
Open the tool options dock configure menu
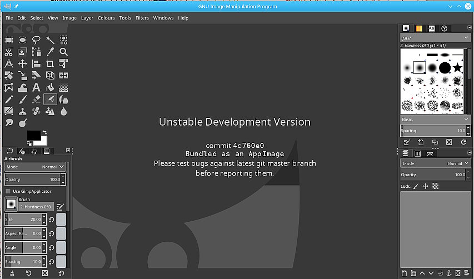click(x=68, y=150)
